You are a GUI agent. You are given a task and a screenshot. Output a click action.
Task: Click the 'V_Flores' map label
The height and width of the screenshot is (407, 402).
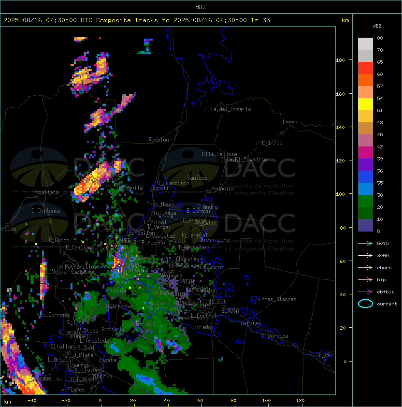click(73, 390)
